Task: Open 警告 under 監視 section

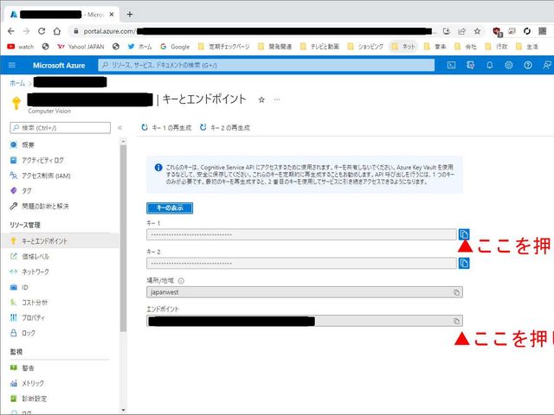Action: [28, 368]
